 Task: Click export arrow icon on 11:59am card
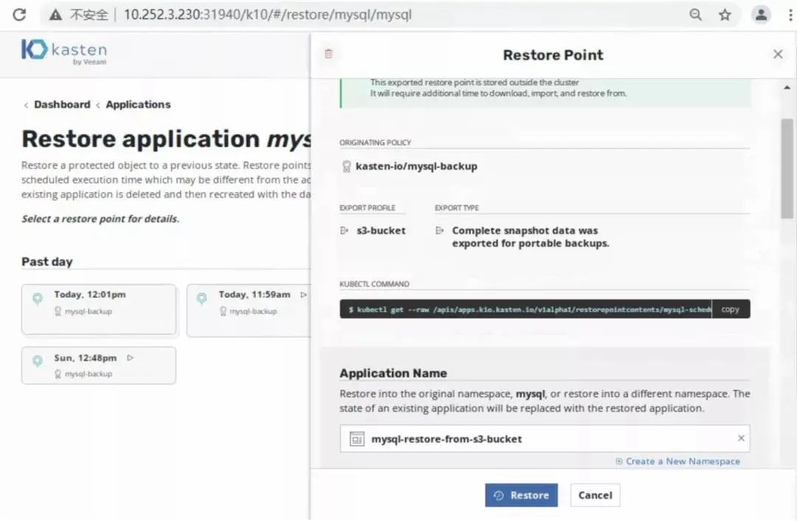pyautogui.click(x=303, y=295)
